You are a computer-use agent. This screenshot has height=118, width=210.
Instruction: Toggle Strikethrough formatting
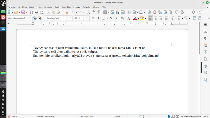click(111, 18)
